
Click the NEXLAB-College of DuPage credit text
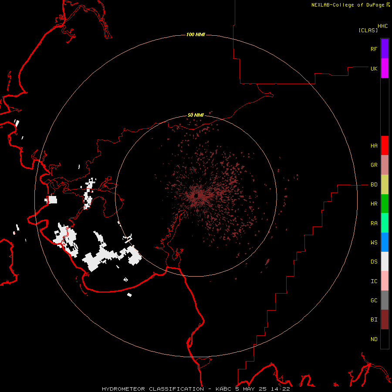(x=348, y=5)
